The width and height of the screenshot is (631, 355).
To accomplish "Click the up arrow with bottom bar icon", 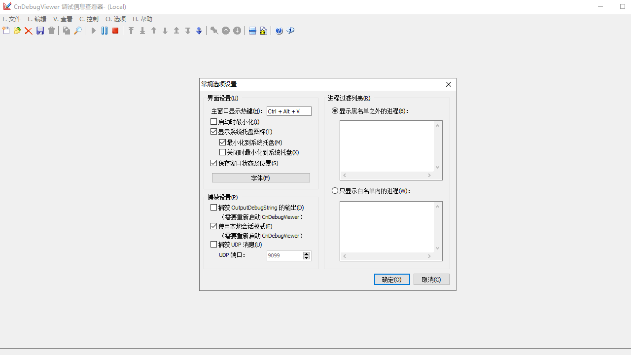I will click(176, 31).
